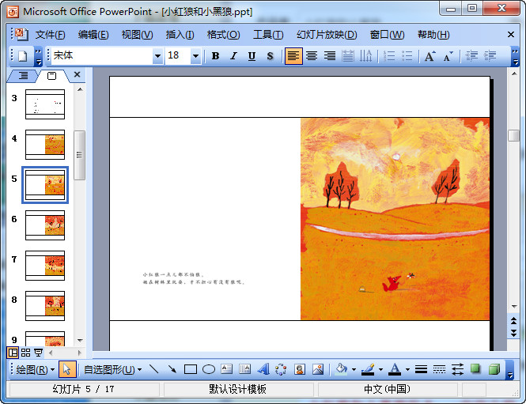Click the language indicator in status bar

point(387,389)
